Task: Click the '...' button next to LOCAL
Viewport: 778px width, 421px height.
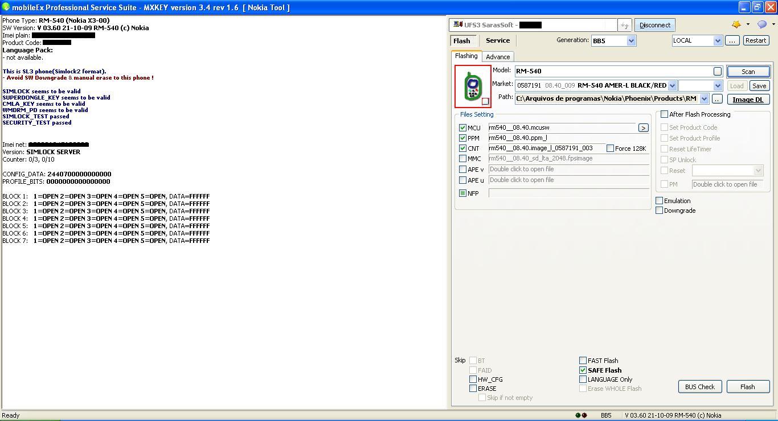Action: click(732, 40)
